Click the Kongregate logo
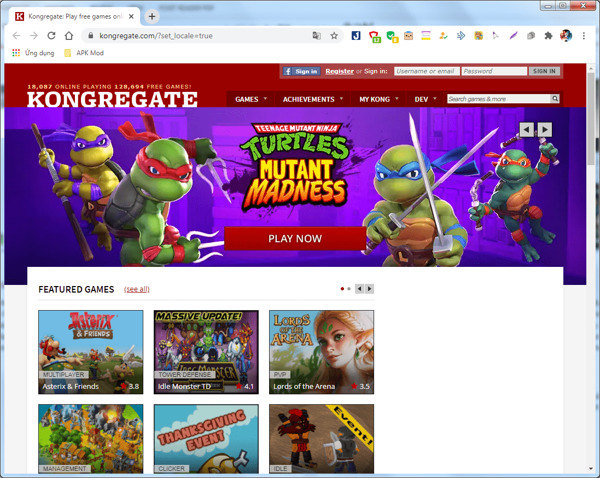 coord(112,99)
